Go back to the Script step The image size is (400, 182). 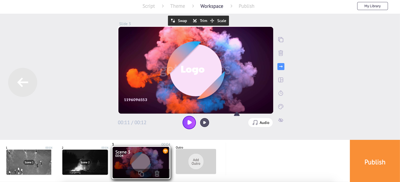coord(149,6)
